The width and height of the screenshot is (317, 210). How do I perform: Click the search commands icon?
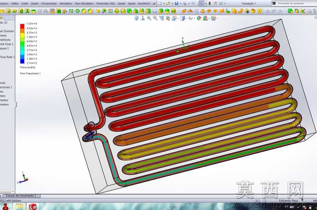coord(274,3)
